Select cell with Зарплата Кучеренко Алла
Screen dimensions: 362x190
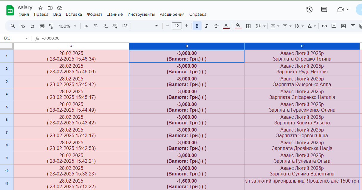[302, 82]
